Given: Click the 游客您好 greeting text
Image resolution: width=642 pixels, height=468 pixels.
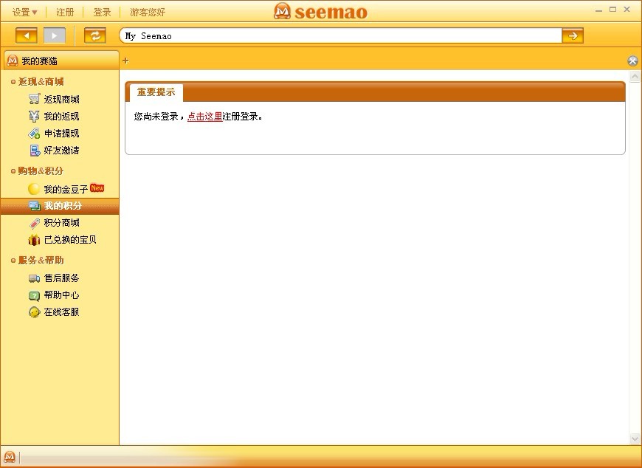Looking at the screenshot, I should click(x=148, y=13).
